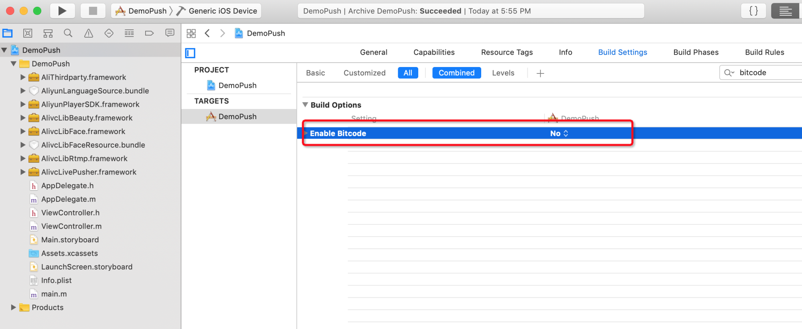Select the Combined view filter

click(457, 73)
